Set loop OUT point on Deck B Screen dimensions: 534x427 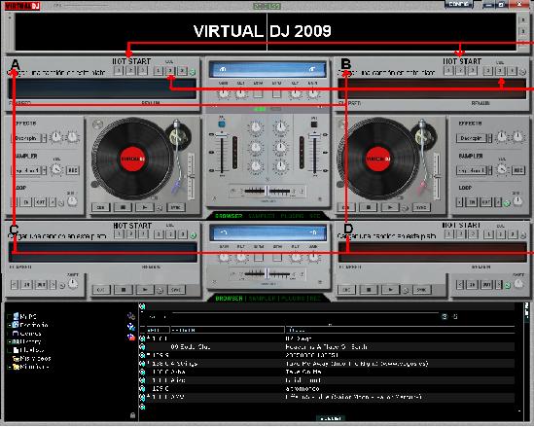[485, 202]
